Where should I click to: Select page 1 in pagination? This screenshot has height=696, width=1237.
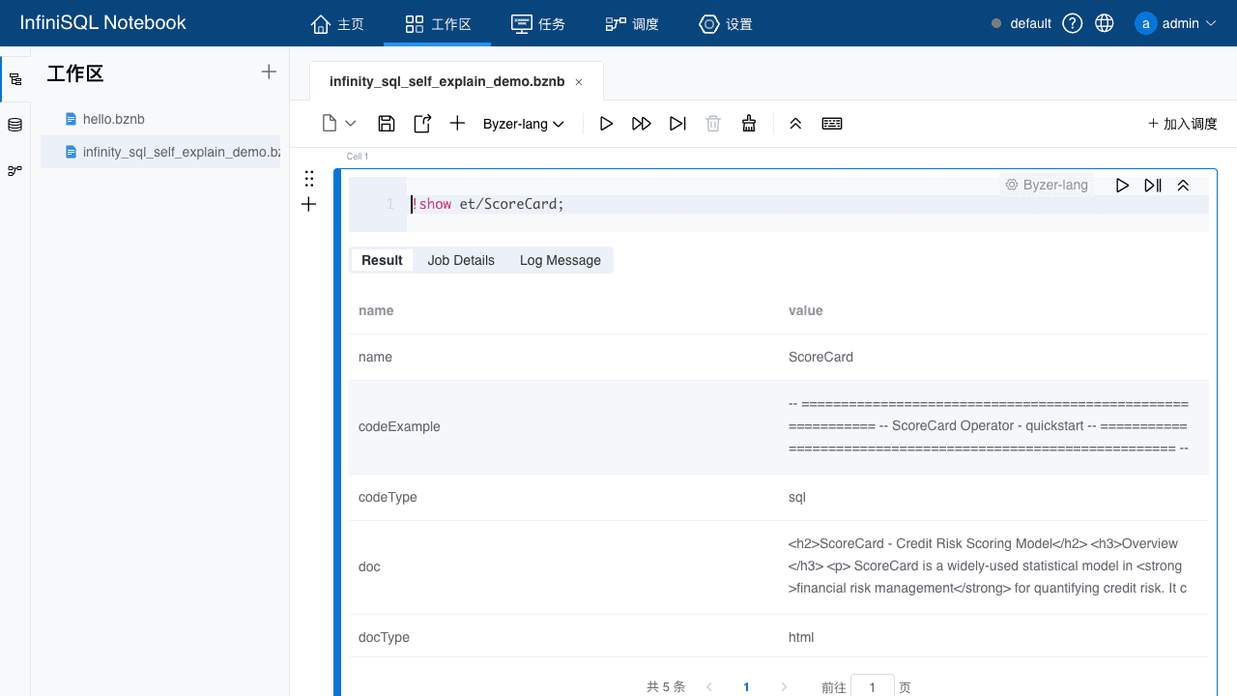pos(746,687)
